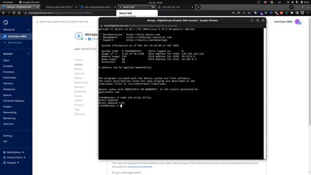
Task: Collapse the PROJECTS section
Action: coord(28,30)
